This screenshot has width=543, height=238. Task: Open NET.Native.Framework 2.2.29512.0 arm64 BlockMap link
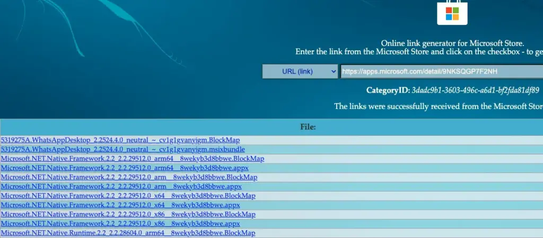point(132,159)
